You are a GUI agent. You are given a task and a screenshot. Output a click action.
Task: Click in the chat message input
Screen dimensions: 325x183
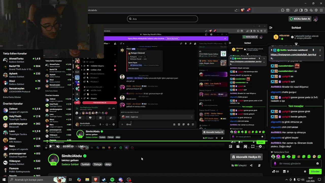296,163
